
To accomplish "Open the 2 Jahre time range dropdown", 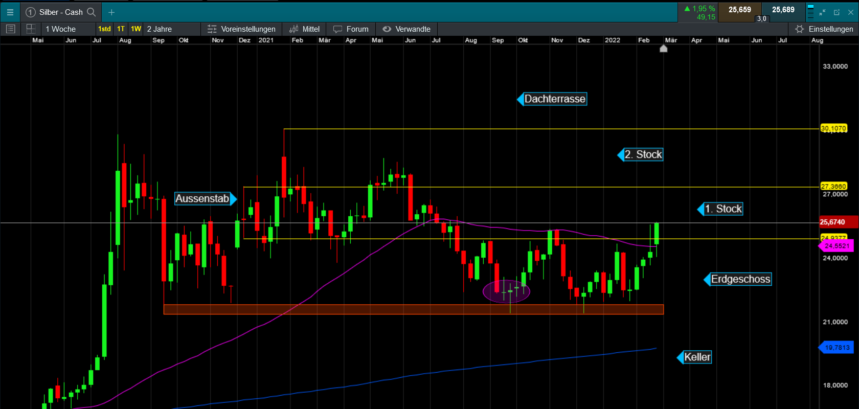I will pos(172,29).
